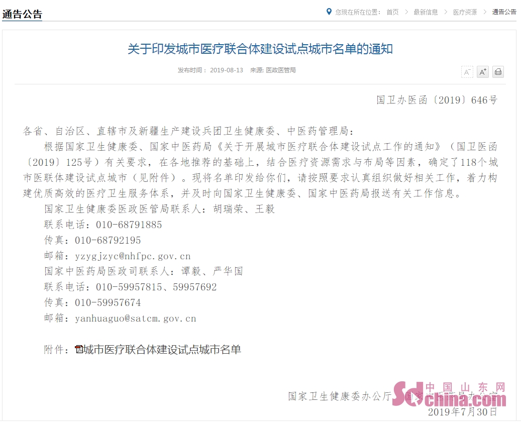The height and width of the screenshot is (422, 521).
Task: Click email yzygjzyc@nhfpc.gov.cn
Action: click(133, 256)
